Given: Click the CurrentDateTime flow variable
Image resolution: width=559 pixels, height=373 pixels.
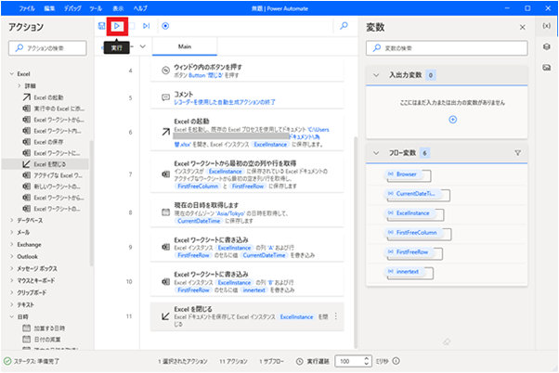Looking at the screenshot, I should pyautogui.click(x=415, y=193).
